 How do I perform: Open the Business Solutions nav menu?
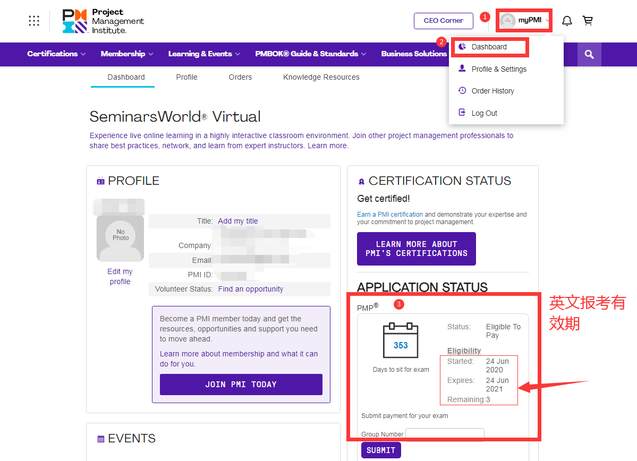(x=413, y=54)
